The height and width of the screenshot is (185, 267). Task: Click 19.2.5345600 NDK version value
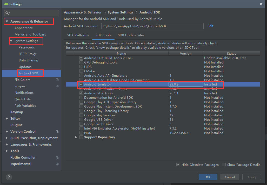point(179,133)
